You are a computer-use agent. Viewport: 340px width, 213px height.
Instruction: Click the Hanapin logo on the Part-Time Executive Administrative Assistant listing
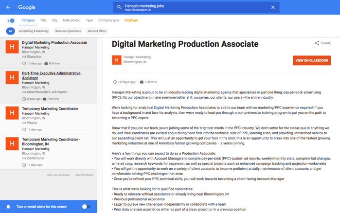[x=12, y=78]
